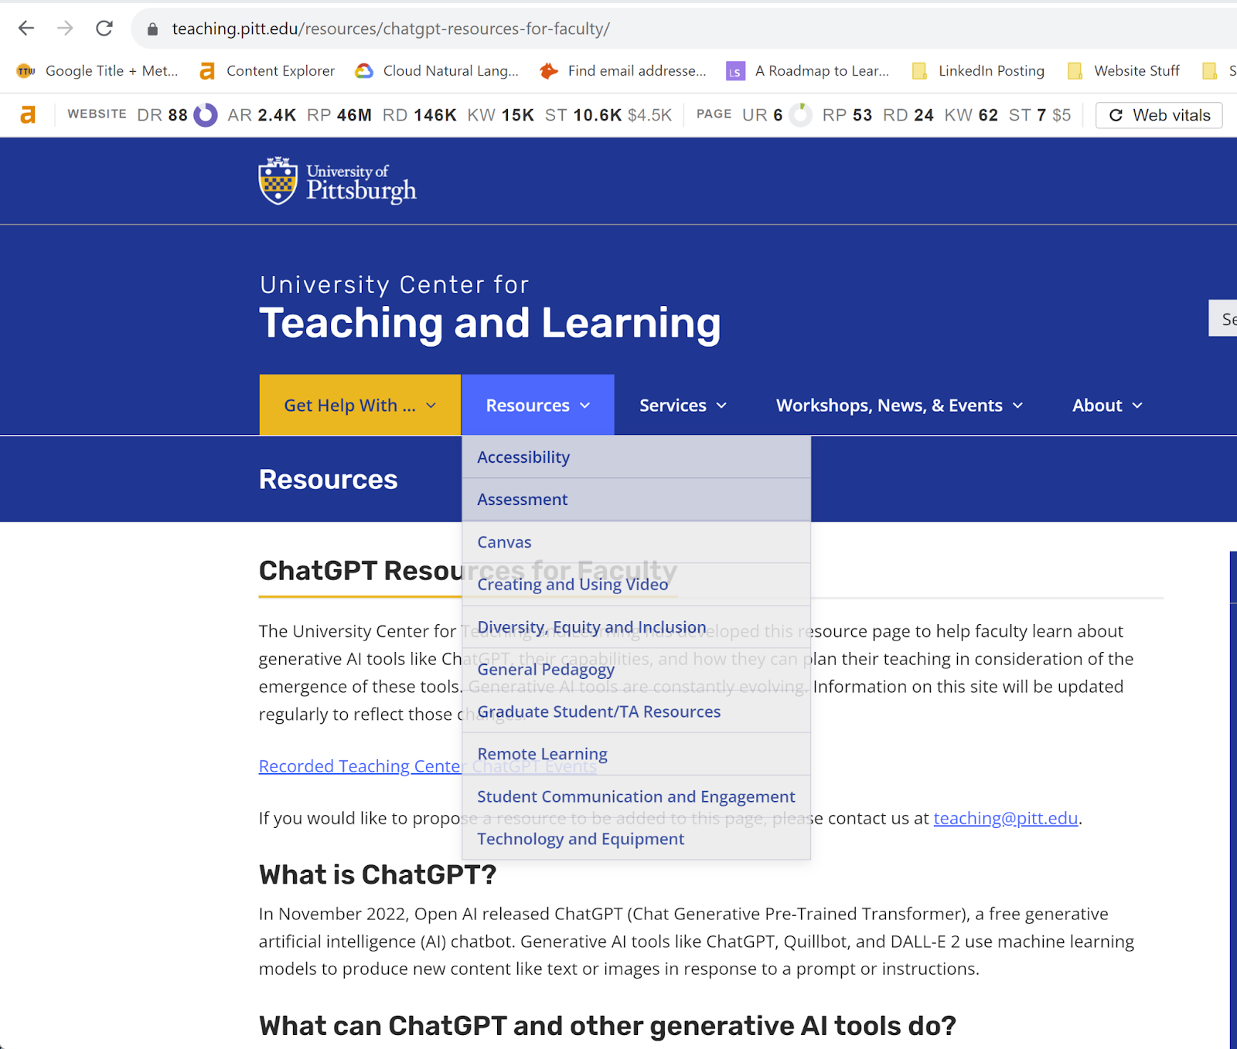
Task: Click the Teaching and Learning site title
Action: point(490,323)
